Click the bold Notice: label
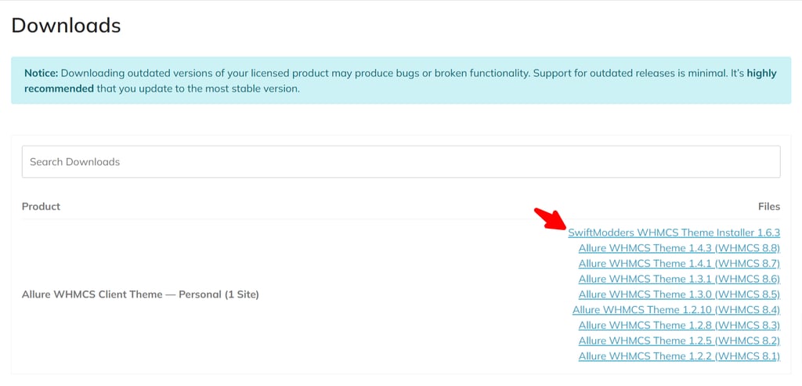 click(41, 73)
